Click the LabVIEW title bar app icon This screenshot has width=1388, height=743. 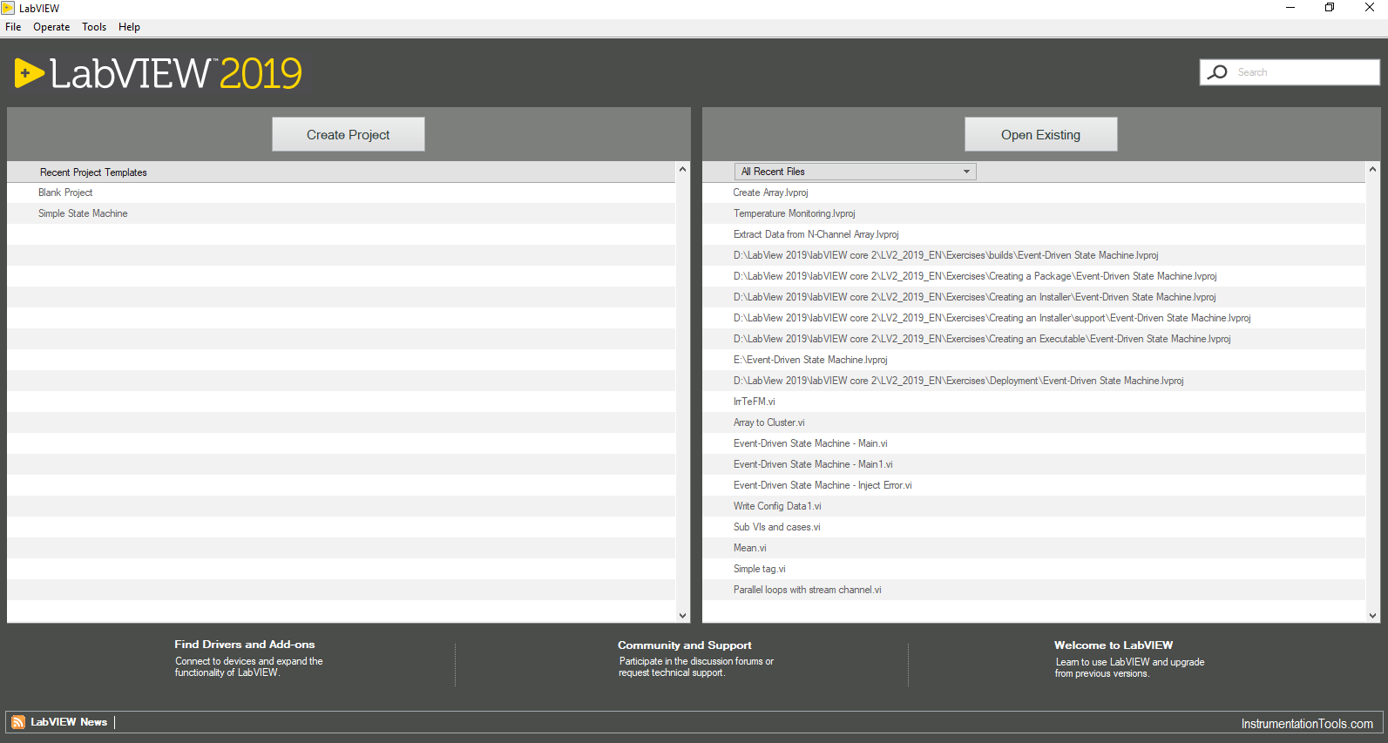click(x=8, y=8)
